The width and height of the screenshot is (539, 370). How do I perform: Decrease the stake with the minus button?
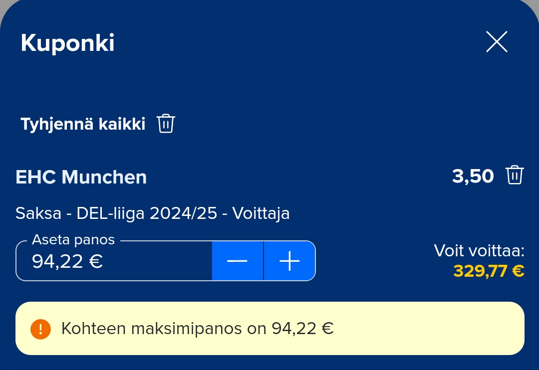pyautogui.click(x=238, y=261)
